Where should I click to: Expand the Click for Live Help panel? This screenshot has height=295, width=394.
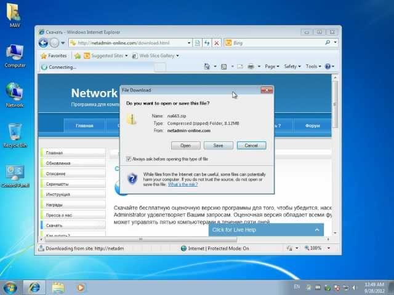click(266, 230)
